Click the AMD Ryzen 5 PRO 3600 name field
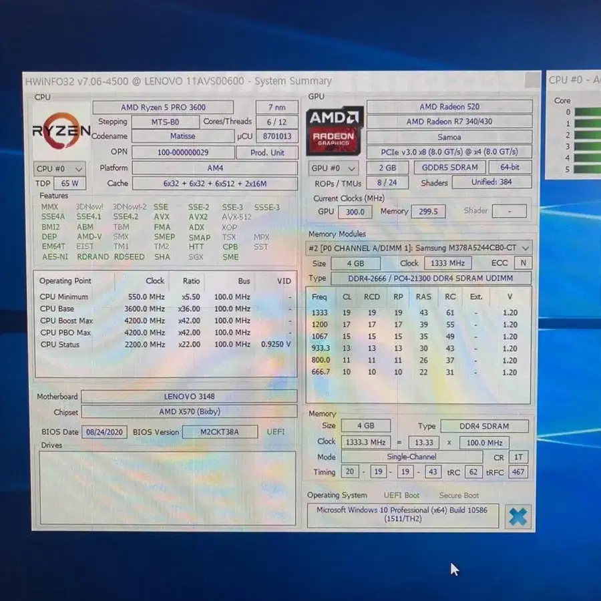601x601 pixels. (x=163, y=107)
